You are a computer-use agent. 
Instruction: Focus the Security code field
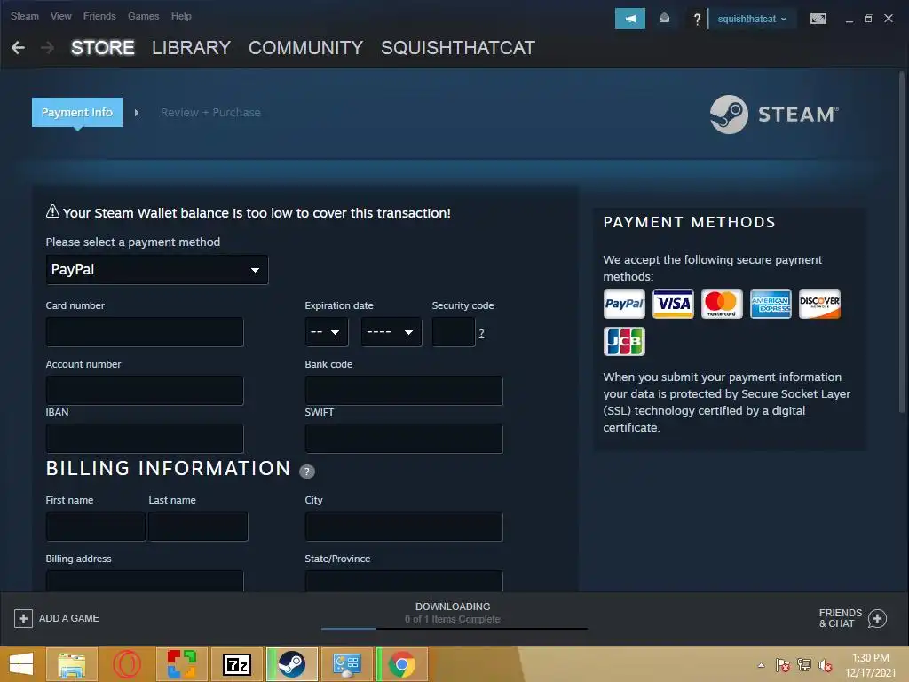pos(454,332)
